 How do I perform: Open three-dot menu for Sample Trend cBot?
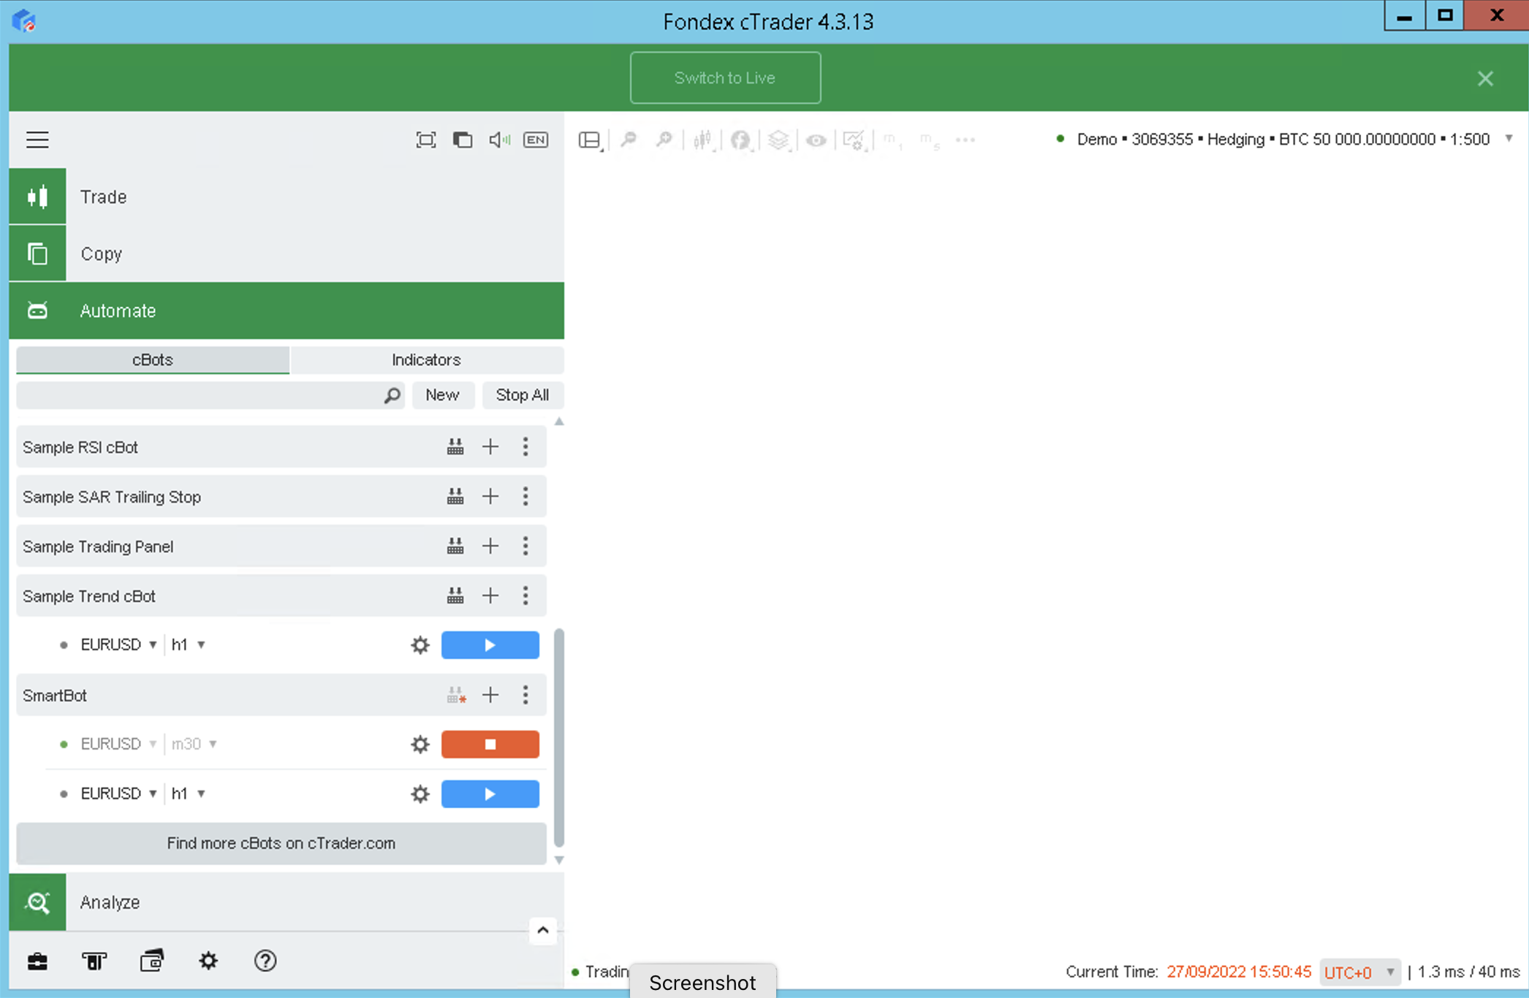(526, 596)
